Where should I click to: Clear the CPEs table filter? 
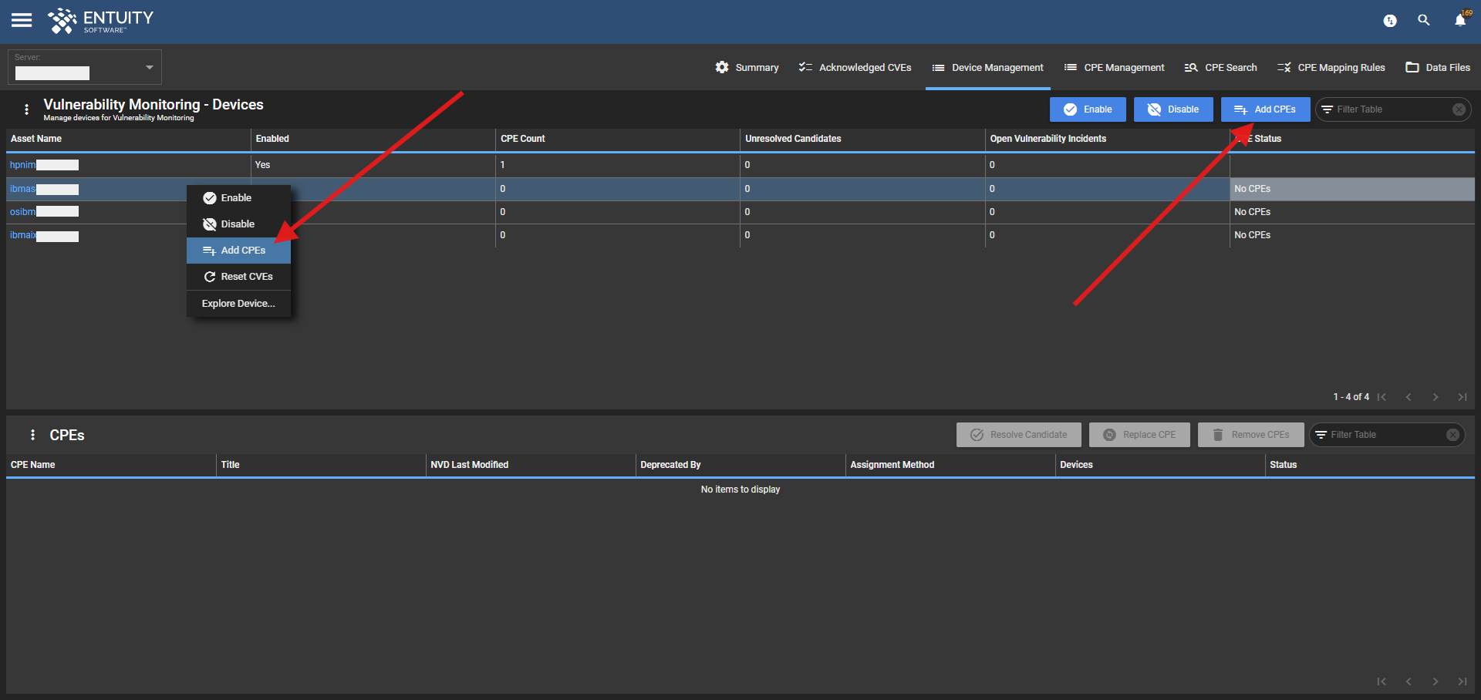[1452, 435]
